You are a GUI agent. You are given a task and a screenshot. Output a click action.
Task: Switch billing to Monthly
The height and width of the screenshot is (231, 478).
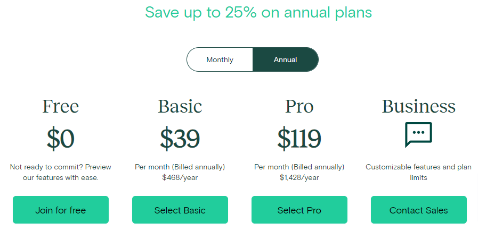coord(220,59)
